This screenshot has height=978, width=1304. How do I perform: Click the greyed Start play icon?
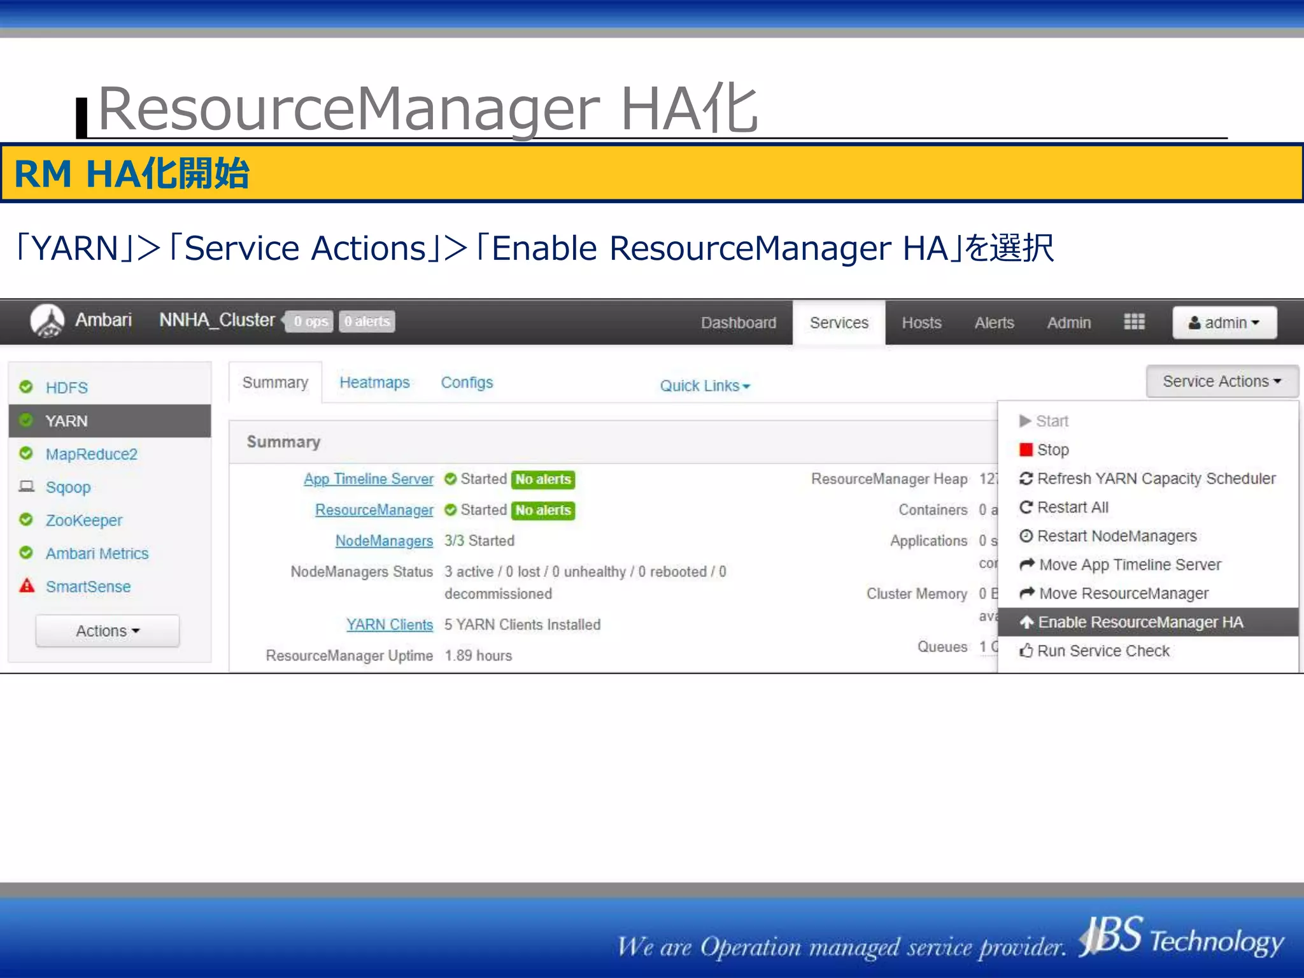[x=1025, y=421]
